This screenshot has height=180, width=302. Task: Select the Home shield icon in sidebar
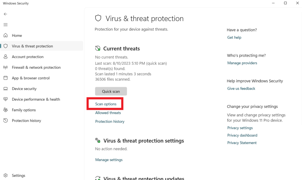pyautogui.click(x=6, y=35)
